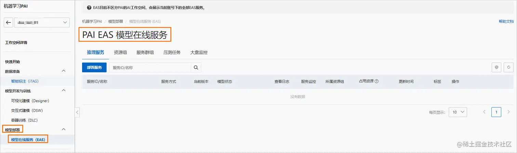The image size is (517, 153).
Task: Collapse the 模型开发与训练 section
Action: tap(63, 91)
